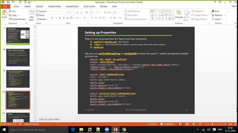Open File Explorer from taskbar
Screen dimensions: 238x133
[x=81, y=130]
